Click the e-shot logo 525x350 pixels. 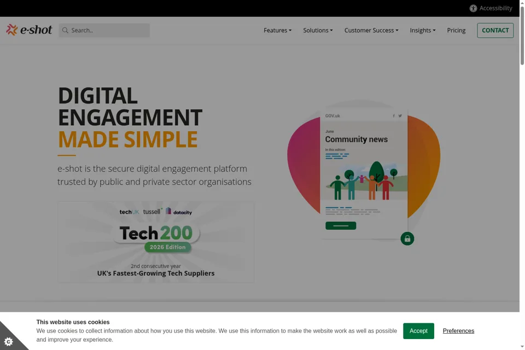(x=29, y=30)
